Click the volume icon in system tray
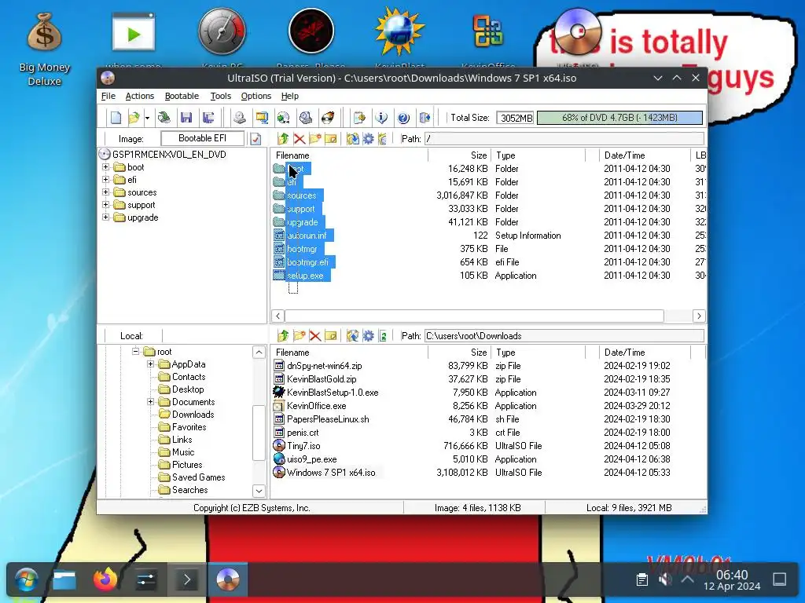 (x=665, y=580)
